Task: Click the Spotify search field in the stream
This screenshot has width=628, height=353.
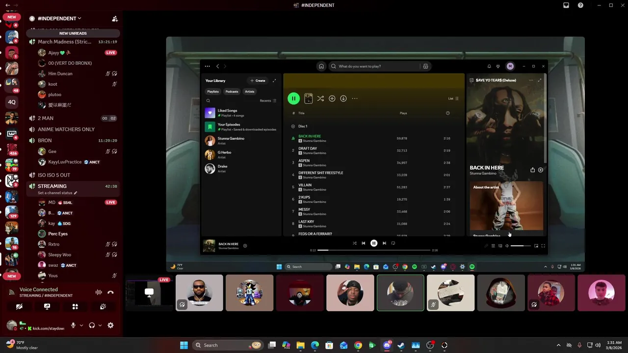Action: (375, 66)
